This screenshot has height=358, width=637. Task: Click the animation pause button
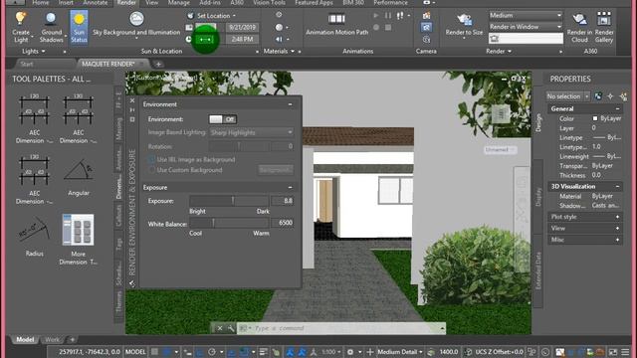[388, 16]
